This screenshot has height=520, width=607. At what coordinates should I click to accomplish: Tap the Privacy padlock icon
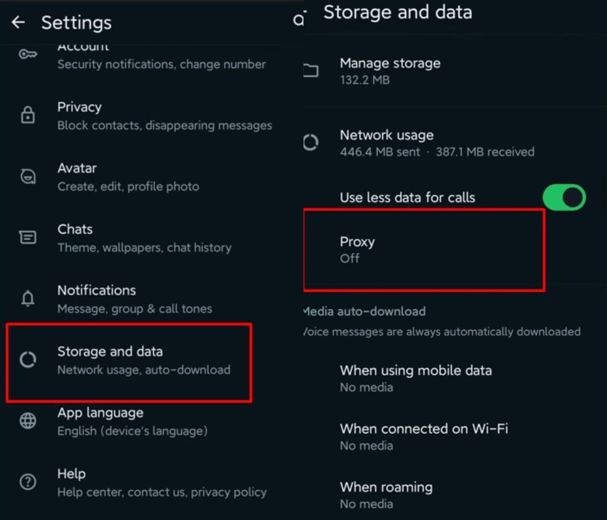(x=28, y=115)
